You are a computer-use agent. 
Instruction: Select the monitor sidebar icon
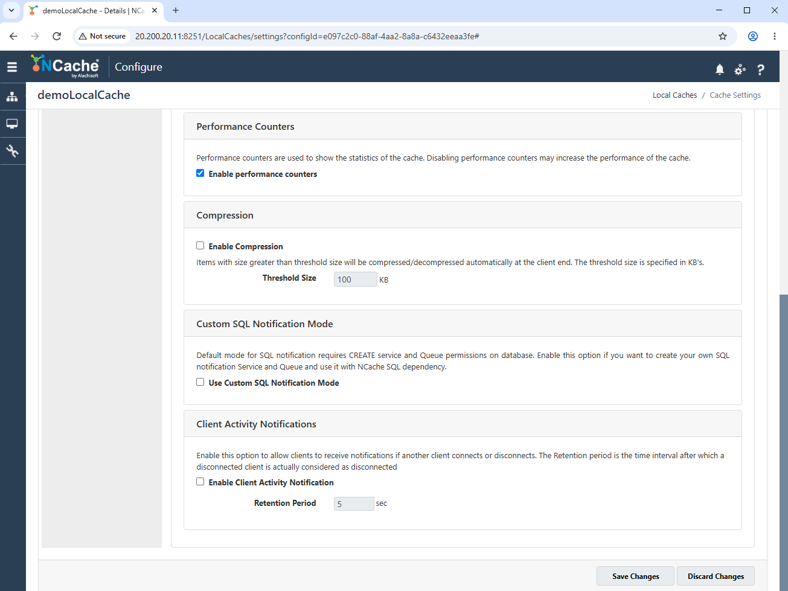12,124
